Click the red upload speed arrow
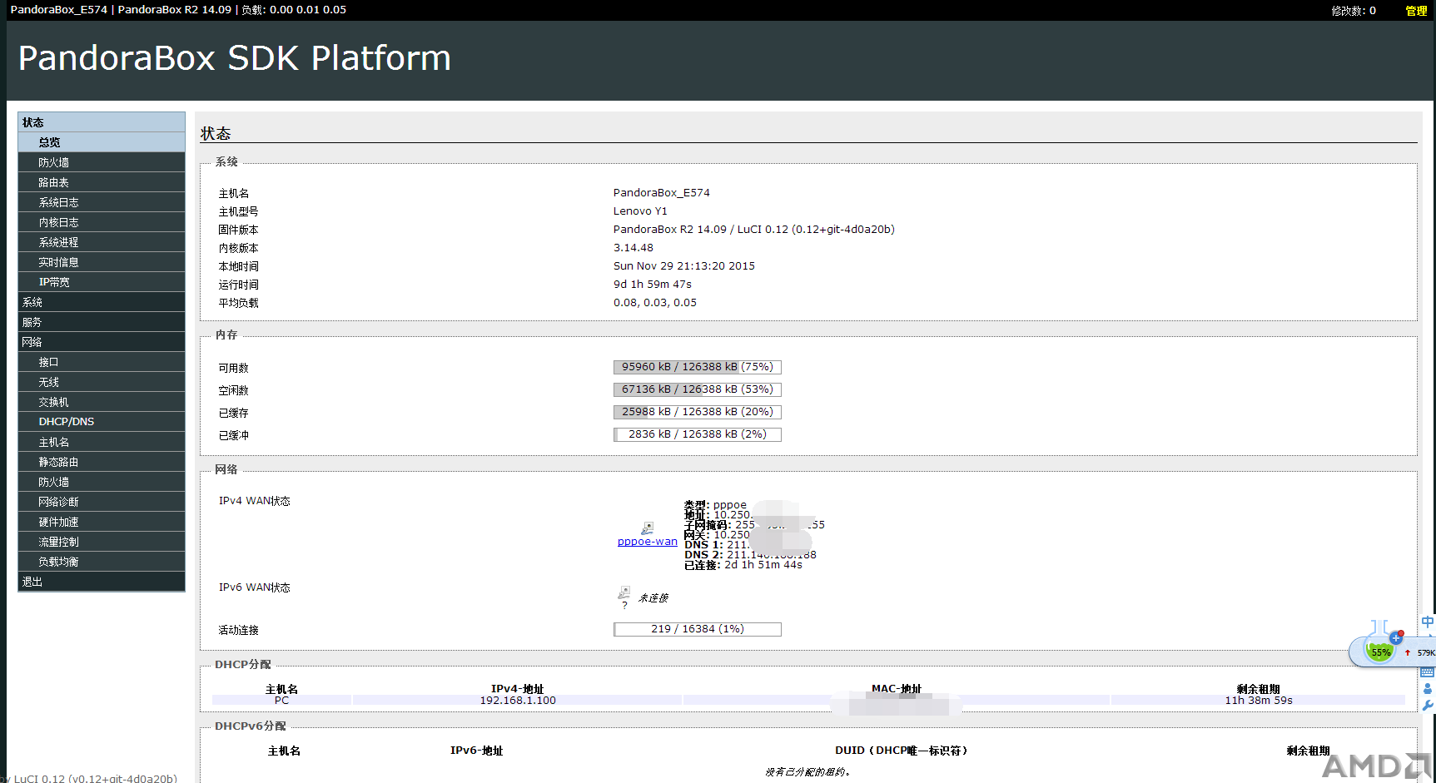Image resolution: width=1436 pixels, height=783 pixels. click(1408, 652)
